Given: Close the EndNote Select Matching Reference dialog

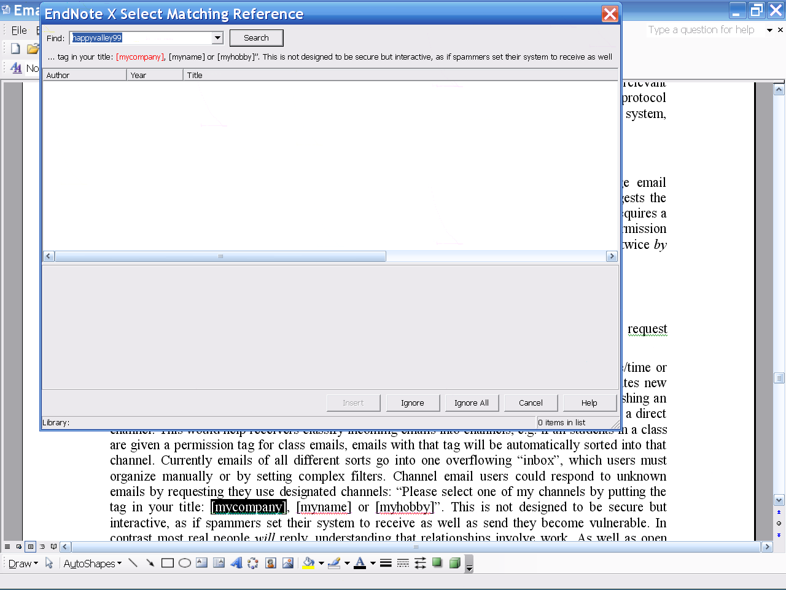Looking at the screenshot, I should point(610,14).
